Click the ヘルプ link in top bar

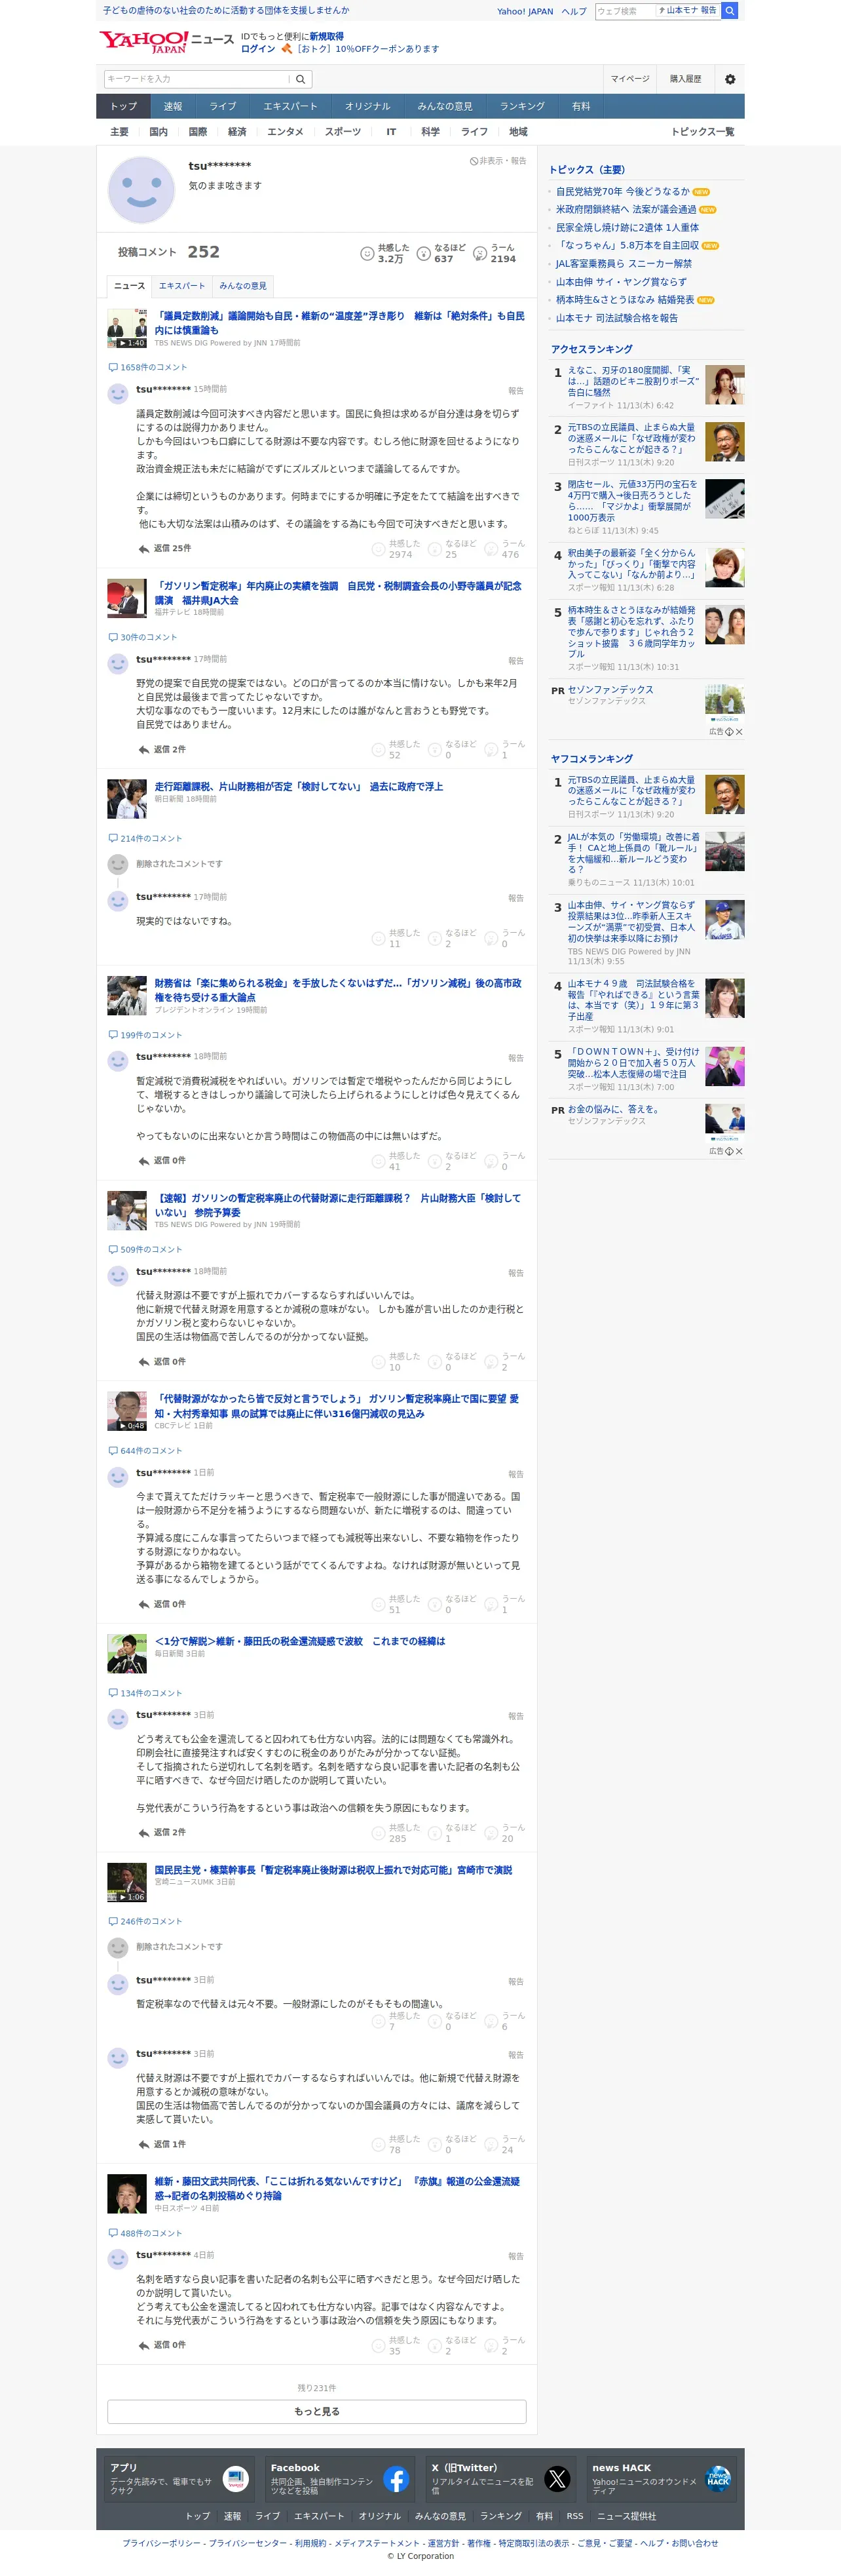[573, 12]
